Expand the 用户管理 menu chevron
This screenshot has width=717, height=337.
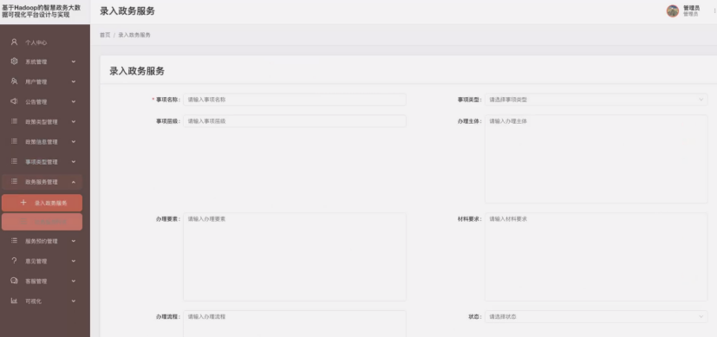click(x=74, y=81)
